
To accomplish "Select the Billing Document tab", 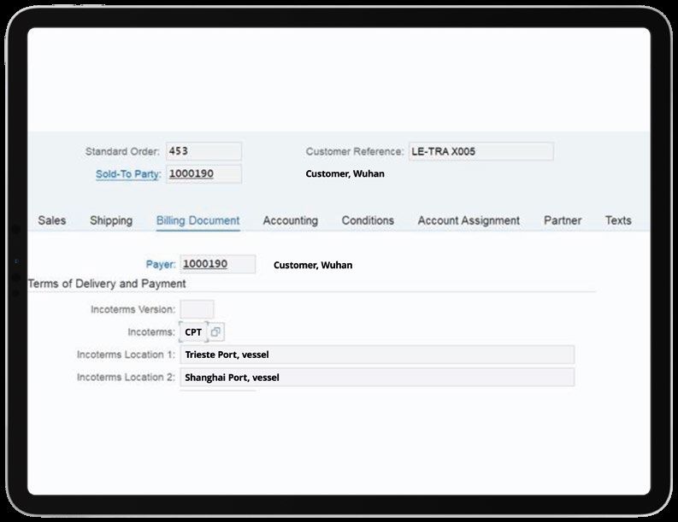I will point(198,220).
